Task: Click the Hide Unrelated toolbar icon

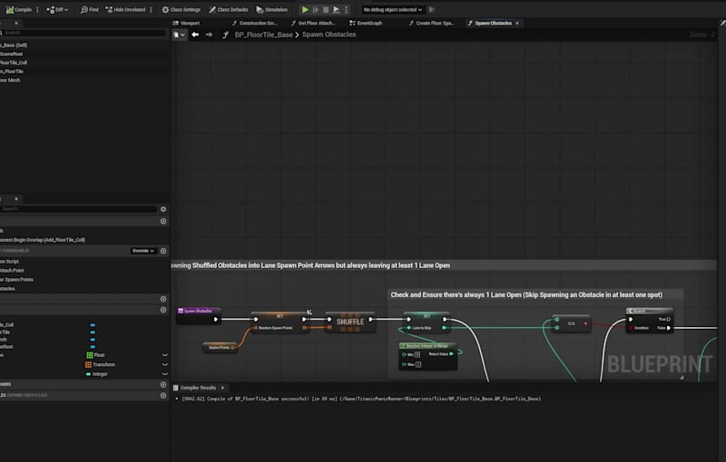Action: point(128,9)
